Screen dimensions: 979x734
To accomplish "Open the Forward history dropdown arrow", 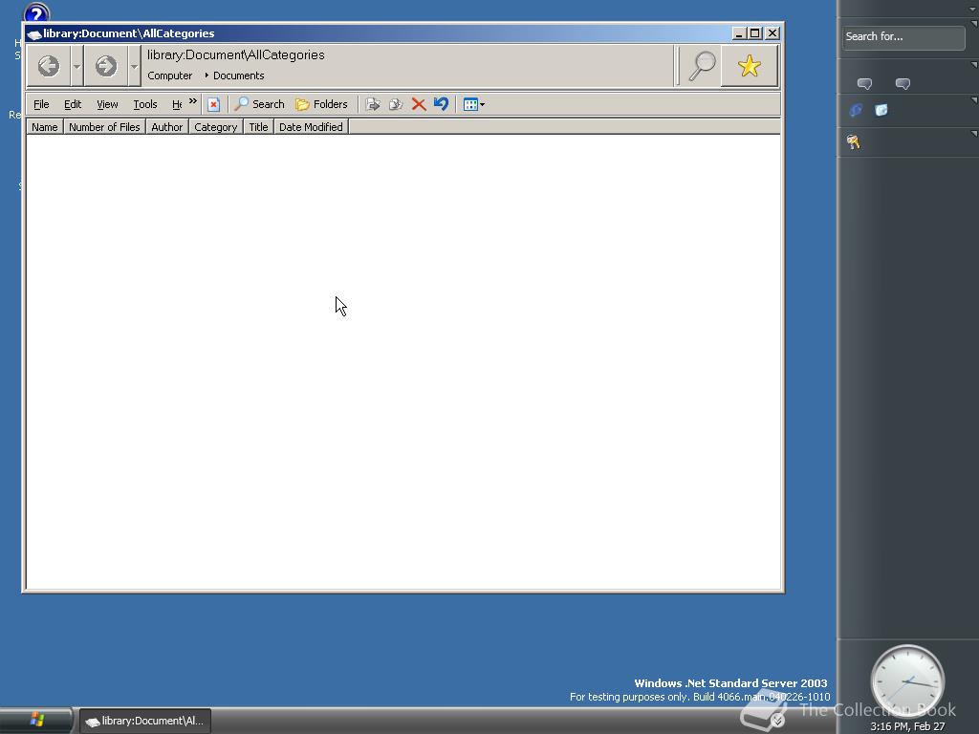I will [x=134, y=66].
